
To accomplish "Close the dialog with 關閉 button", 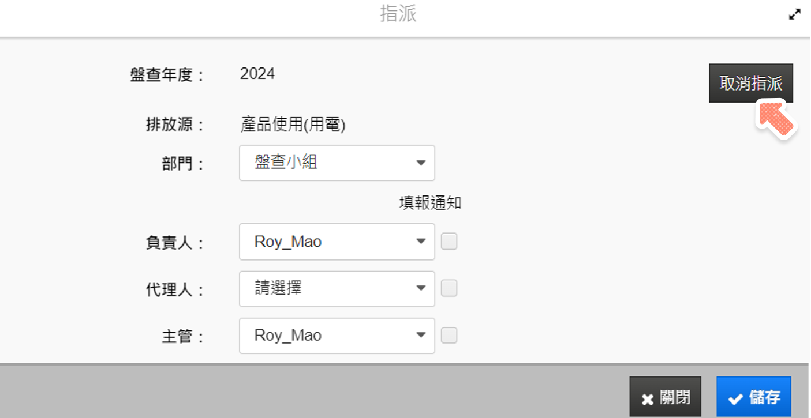I will (665, 397).
